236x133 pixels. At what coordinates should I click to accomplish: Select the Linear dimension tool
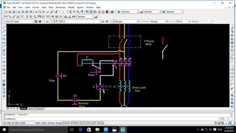coord(6,17)
